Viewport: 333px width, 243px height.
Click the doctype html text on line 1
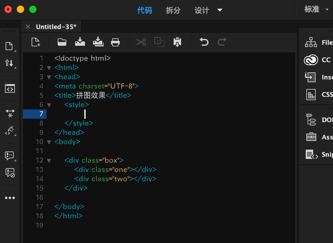tap(82, 58)
